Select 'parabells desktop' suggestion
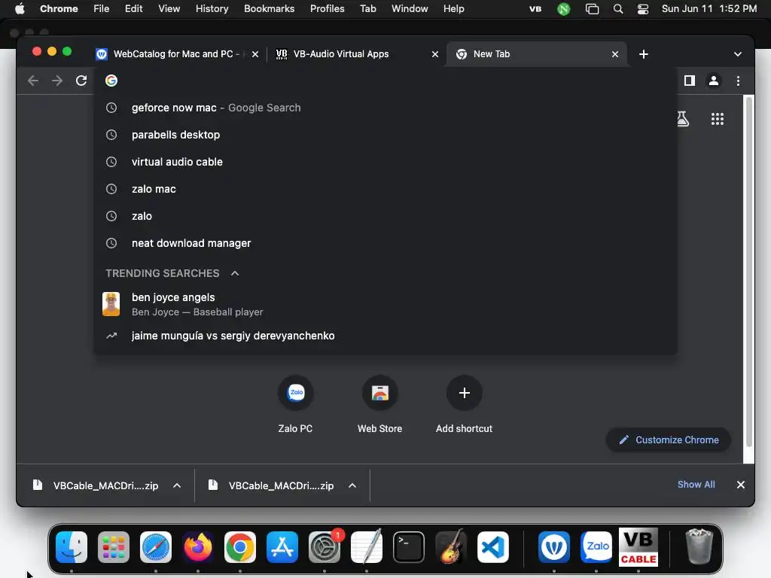 point(385,135)
